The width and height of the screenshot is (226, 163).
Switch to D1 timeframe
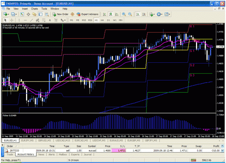coord(108,20)
